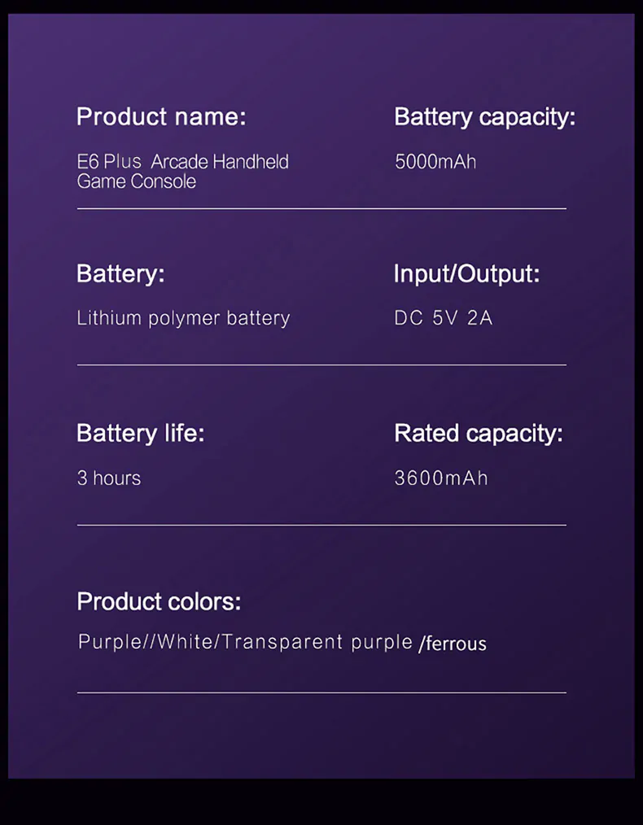Click the divider line below Lithium polymer battery
This screenshot has width=643, height=825.
coord(321,365)
